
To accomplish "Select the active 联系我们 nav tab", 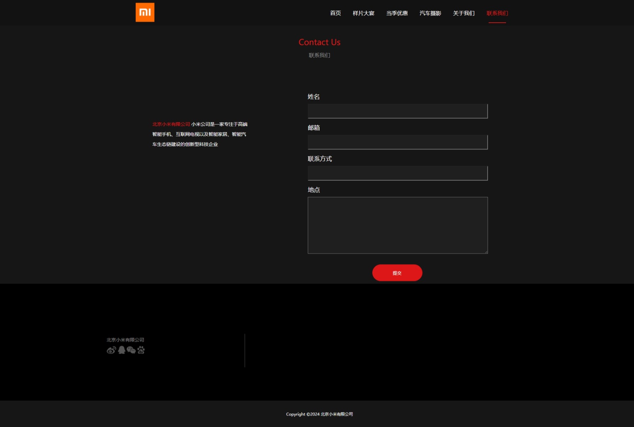I will [497, 13].
